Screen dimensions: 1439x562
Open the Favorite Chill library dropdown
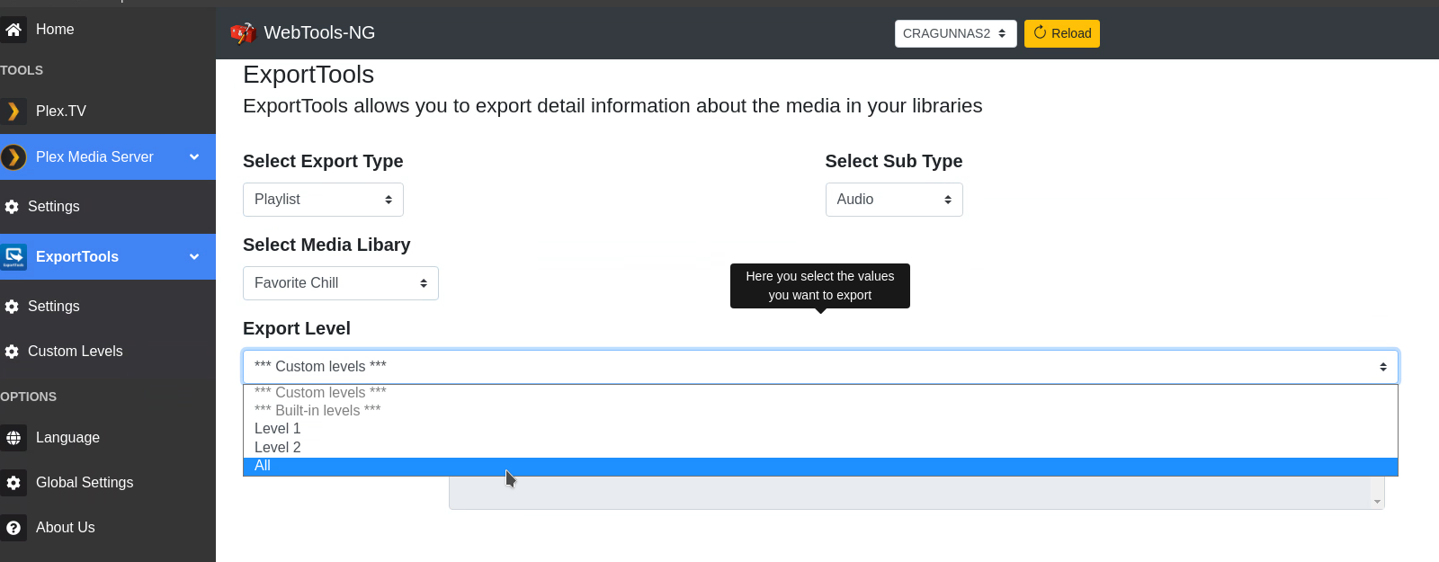[341, 283]
